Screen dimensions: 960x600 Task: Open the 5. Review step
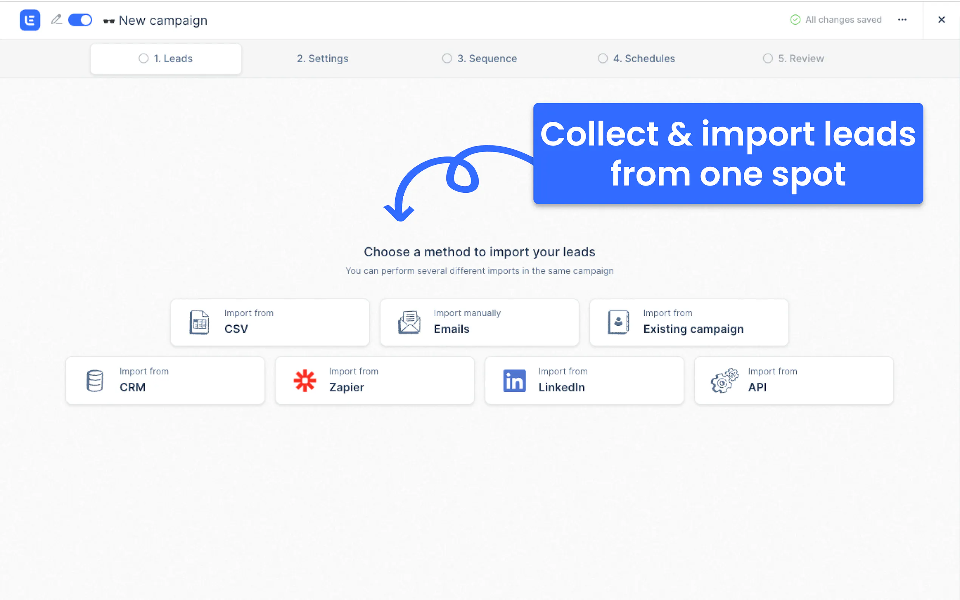point(800,58)
